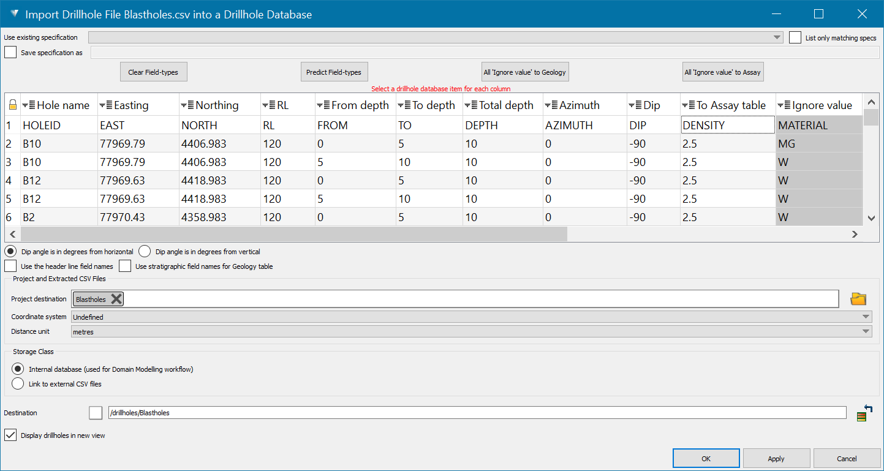The height and width of the screenshot is (471, 884).
Task: Open folder browser for Project destination
Action: pos(858,299)
